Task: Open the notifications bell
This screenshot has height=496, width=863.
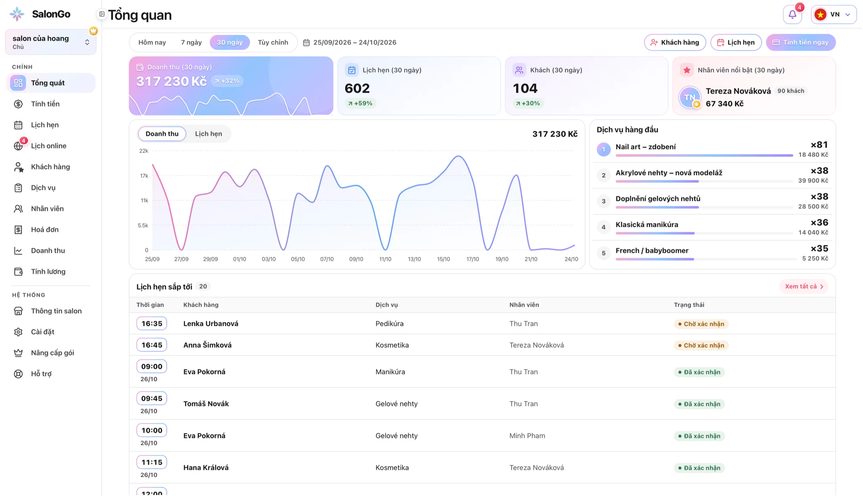Action: tap(793, 15)
